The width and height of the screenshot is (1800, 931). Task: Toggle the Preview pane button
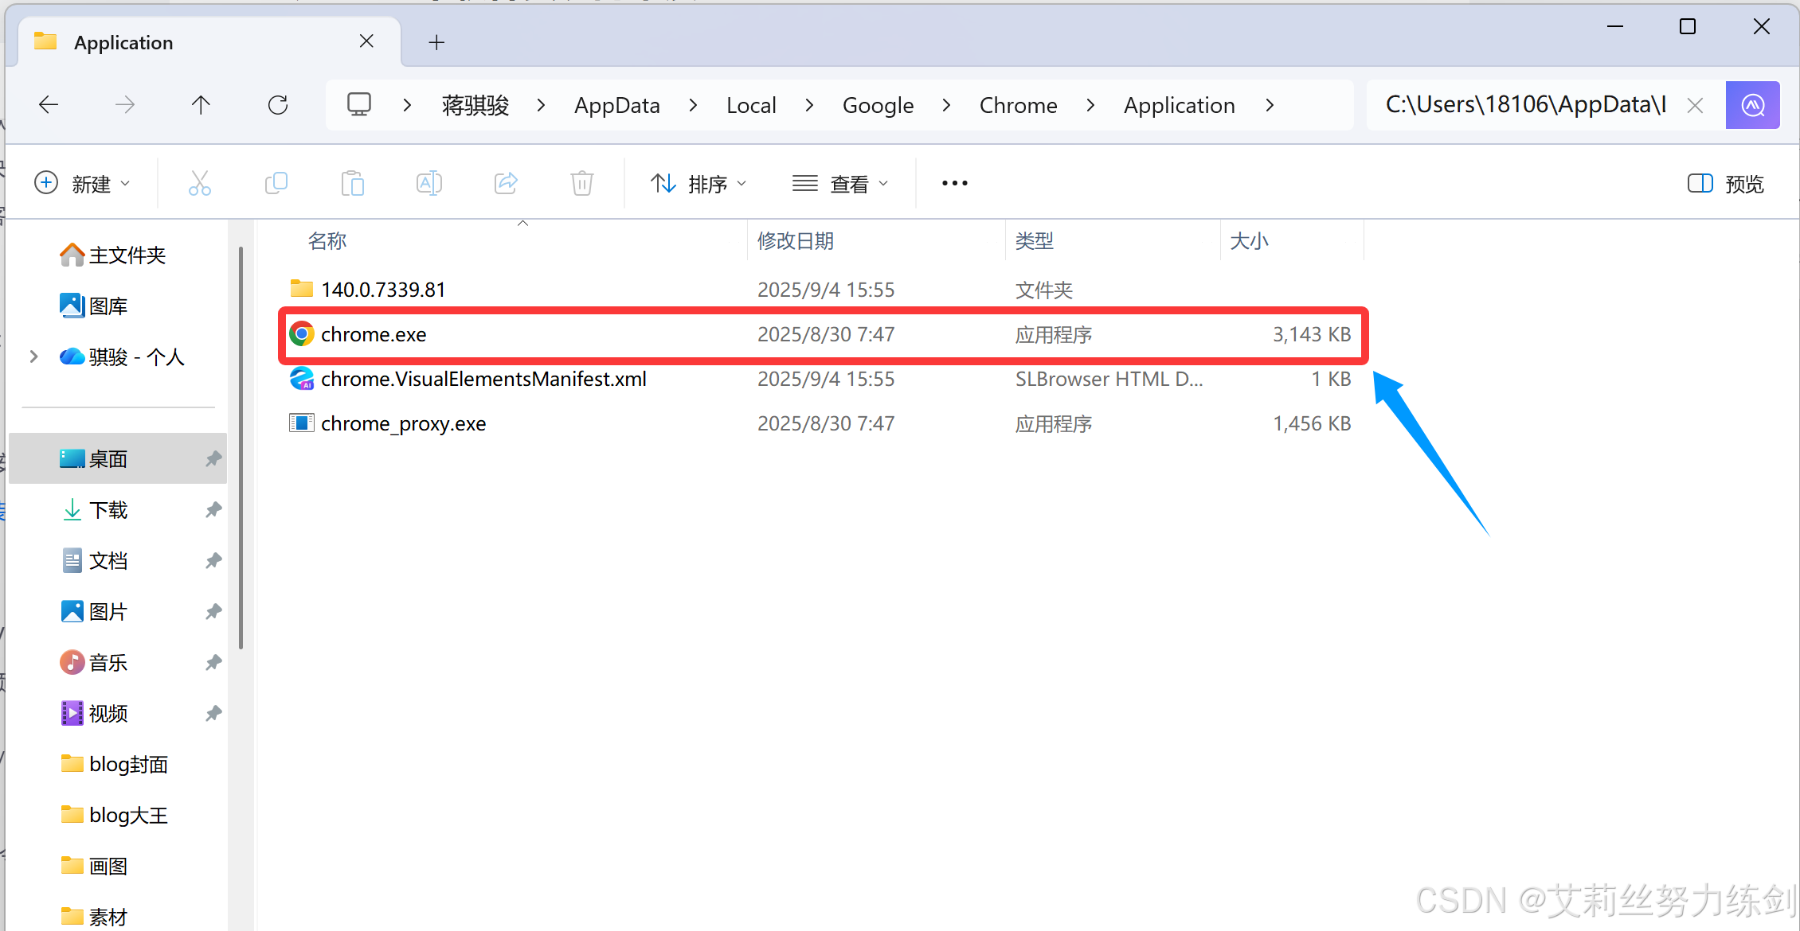point(1726,184)
